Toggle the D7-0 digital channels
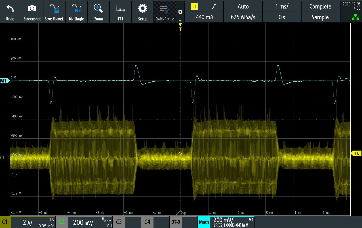The image size is (362, 228). (176, 222)
